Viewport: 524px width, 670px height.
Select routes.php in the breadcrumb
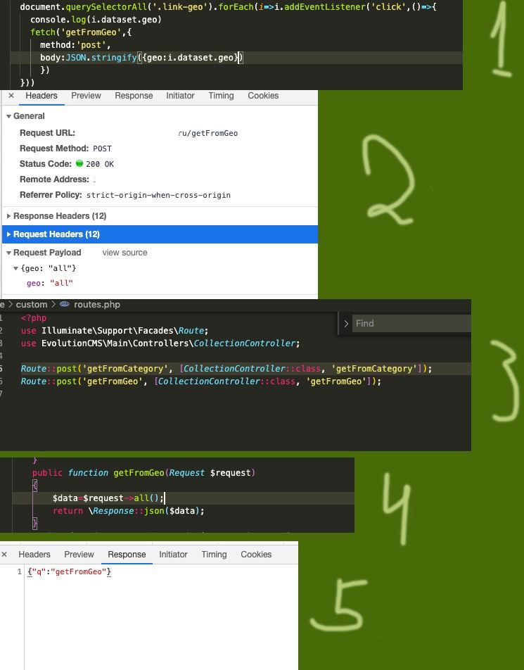coord(97,304)
